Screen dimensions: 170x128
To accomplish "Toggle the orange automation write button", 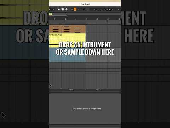I will click(75, 9).
